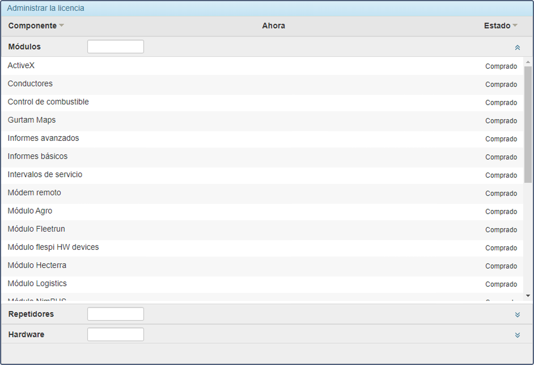The width and height of the screenshot is (534, 365).
Task: Expand the Hardware section chevron
Action: pos(517,335)
